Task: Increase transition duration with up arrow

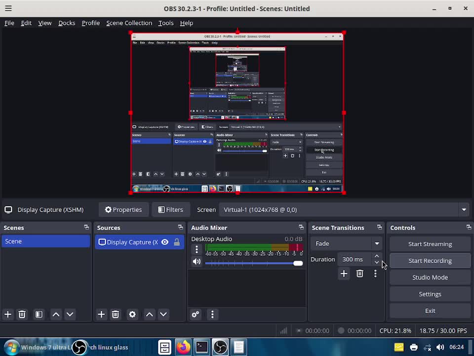Action: (377, 256)
